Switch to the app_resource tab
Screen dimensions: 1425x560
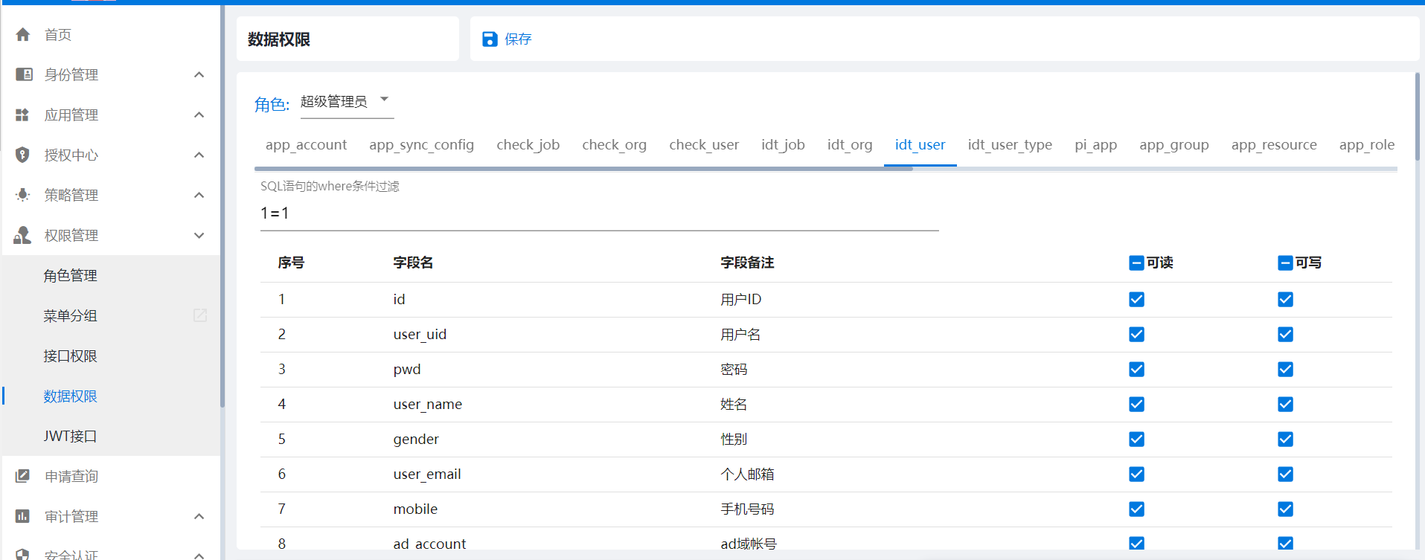[x=1274, y=145]
